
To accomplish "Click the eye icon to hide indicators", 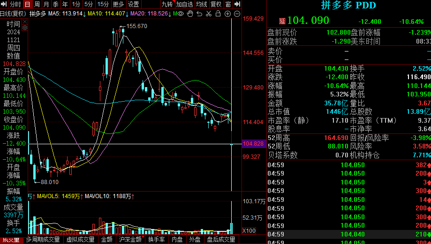I will pos(181,14).
